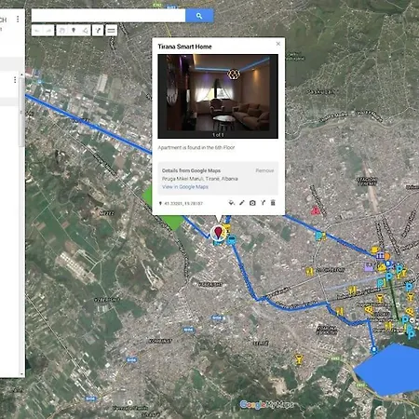Undo the last map edit
Image resolution: width=419 pixels, height=419 pixels.
click(37, 31)
